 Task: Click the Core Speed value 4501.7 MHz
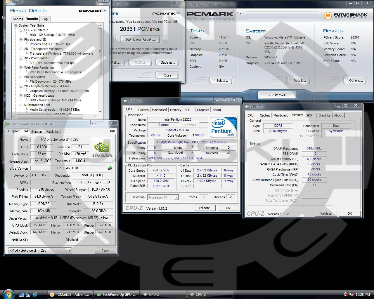pyautogui.click(x=161, y=170)
